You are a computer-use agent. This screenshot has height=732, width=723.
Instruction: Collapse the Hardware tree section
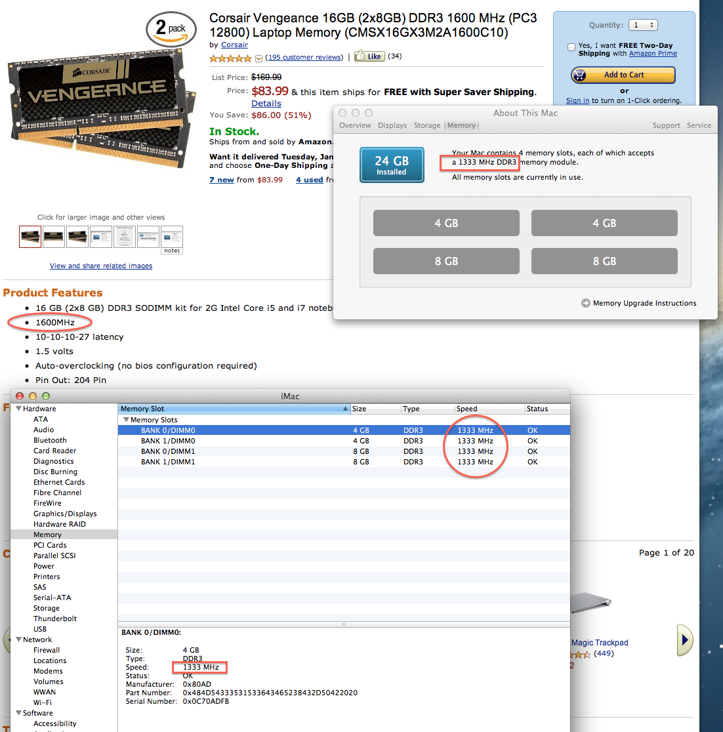coord(18,409)
